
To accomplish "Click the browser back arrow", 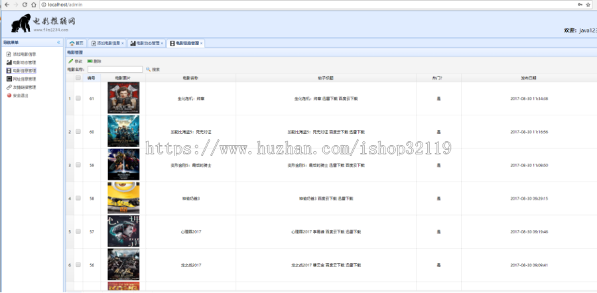I will tap(7, 5).
